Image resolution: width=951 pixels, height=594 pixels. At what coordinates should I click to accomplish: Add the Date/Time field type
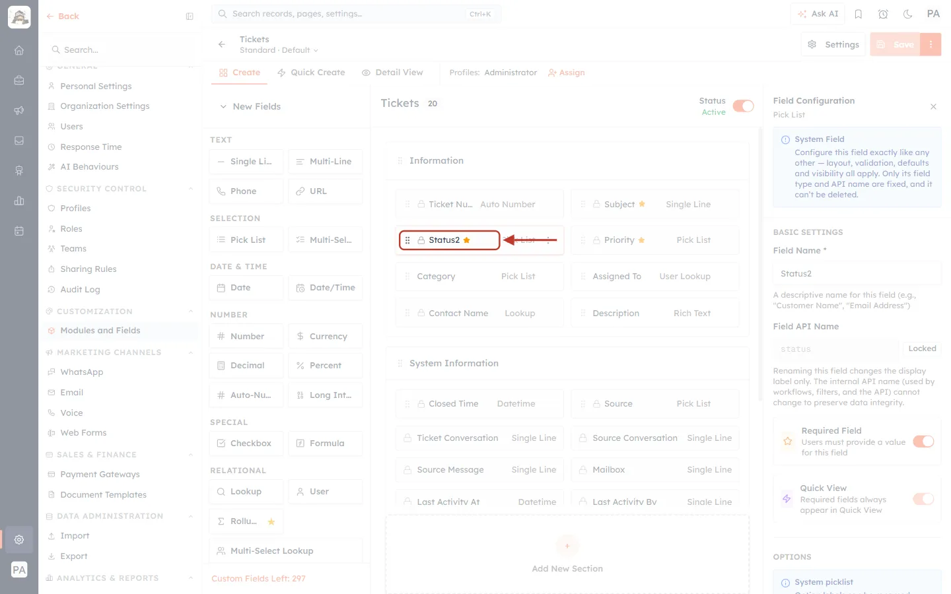pyautogui.click(x=326, y=288)
